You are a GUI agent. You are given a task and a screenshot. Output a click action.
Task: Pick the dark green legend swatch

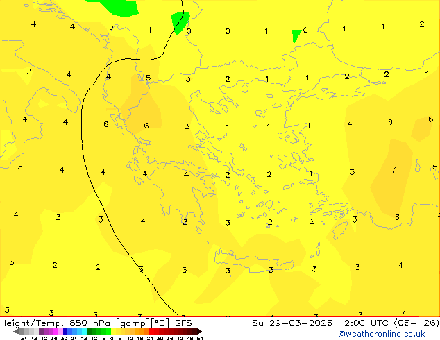[x=90, y=331]
